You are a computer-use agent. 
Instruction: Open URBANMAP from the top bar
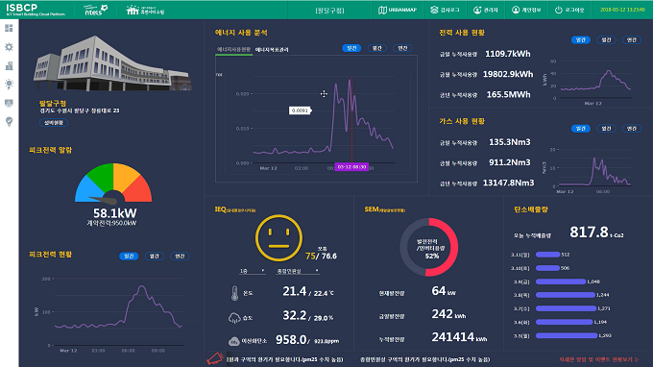(398, 10)
